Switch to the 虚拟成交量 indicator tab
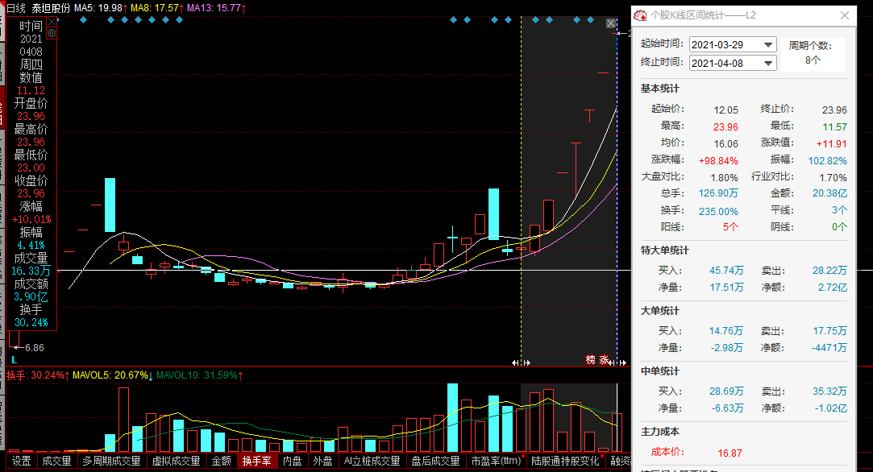This screenshot has height=472, width=873. coord(176,461)
